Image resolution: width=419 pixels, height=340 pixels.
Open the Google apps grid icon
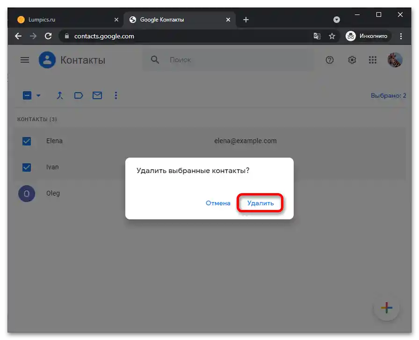373,60
